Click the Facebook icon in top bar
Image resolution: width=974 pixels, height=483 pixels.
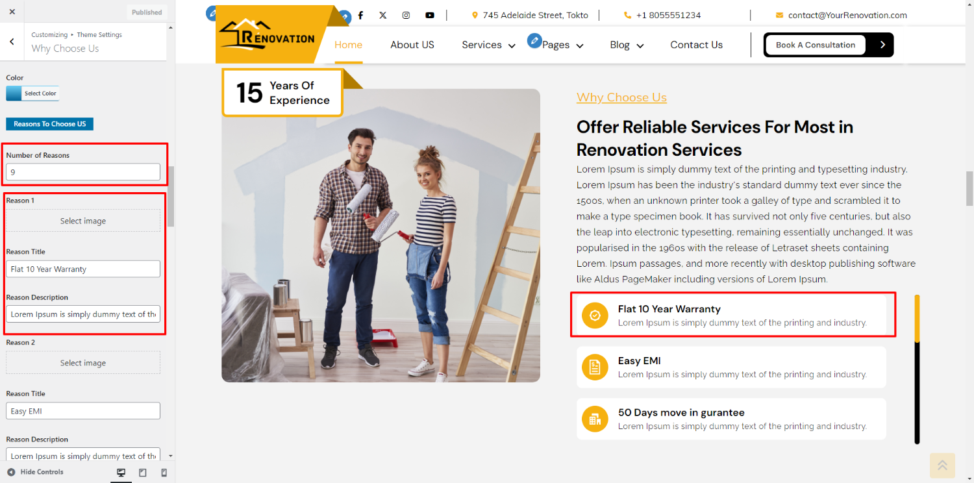click(x=361, y=15)
